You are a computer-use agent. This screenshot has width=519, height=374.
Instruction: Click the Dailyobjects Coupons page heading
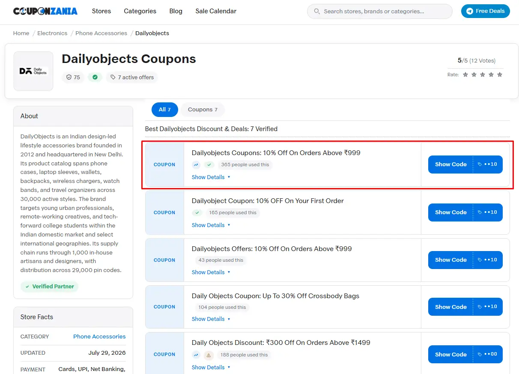129,59
